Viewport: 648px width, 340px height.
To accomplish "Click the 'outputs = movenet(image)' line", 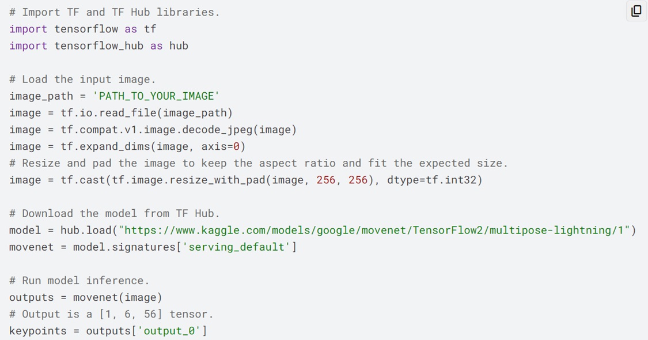I will pyautogui.click(x=86, y=297).
